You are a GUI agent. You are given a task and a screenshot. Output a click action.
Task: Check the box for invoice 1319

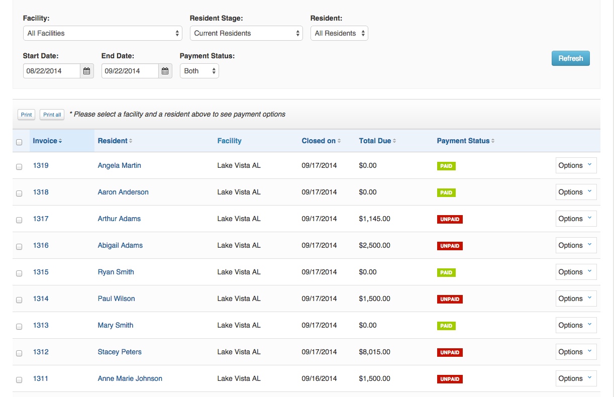point(19,167)
